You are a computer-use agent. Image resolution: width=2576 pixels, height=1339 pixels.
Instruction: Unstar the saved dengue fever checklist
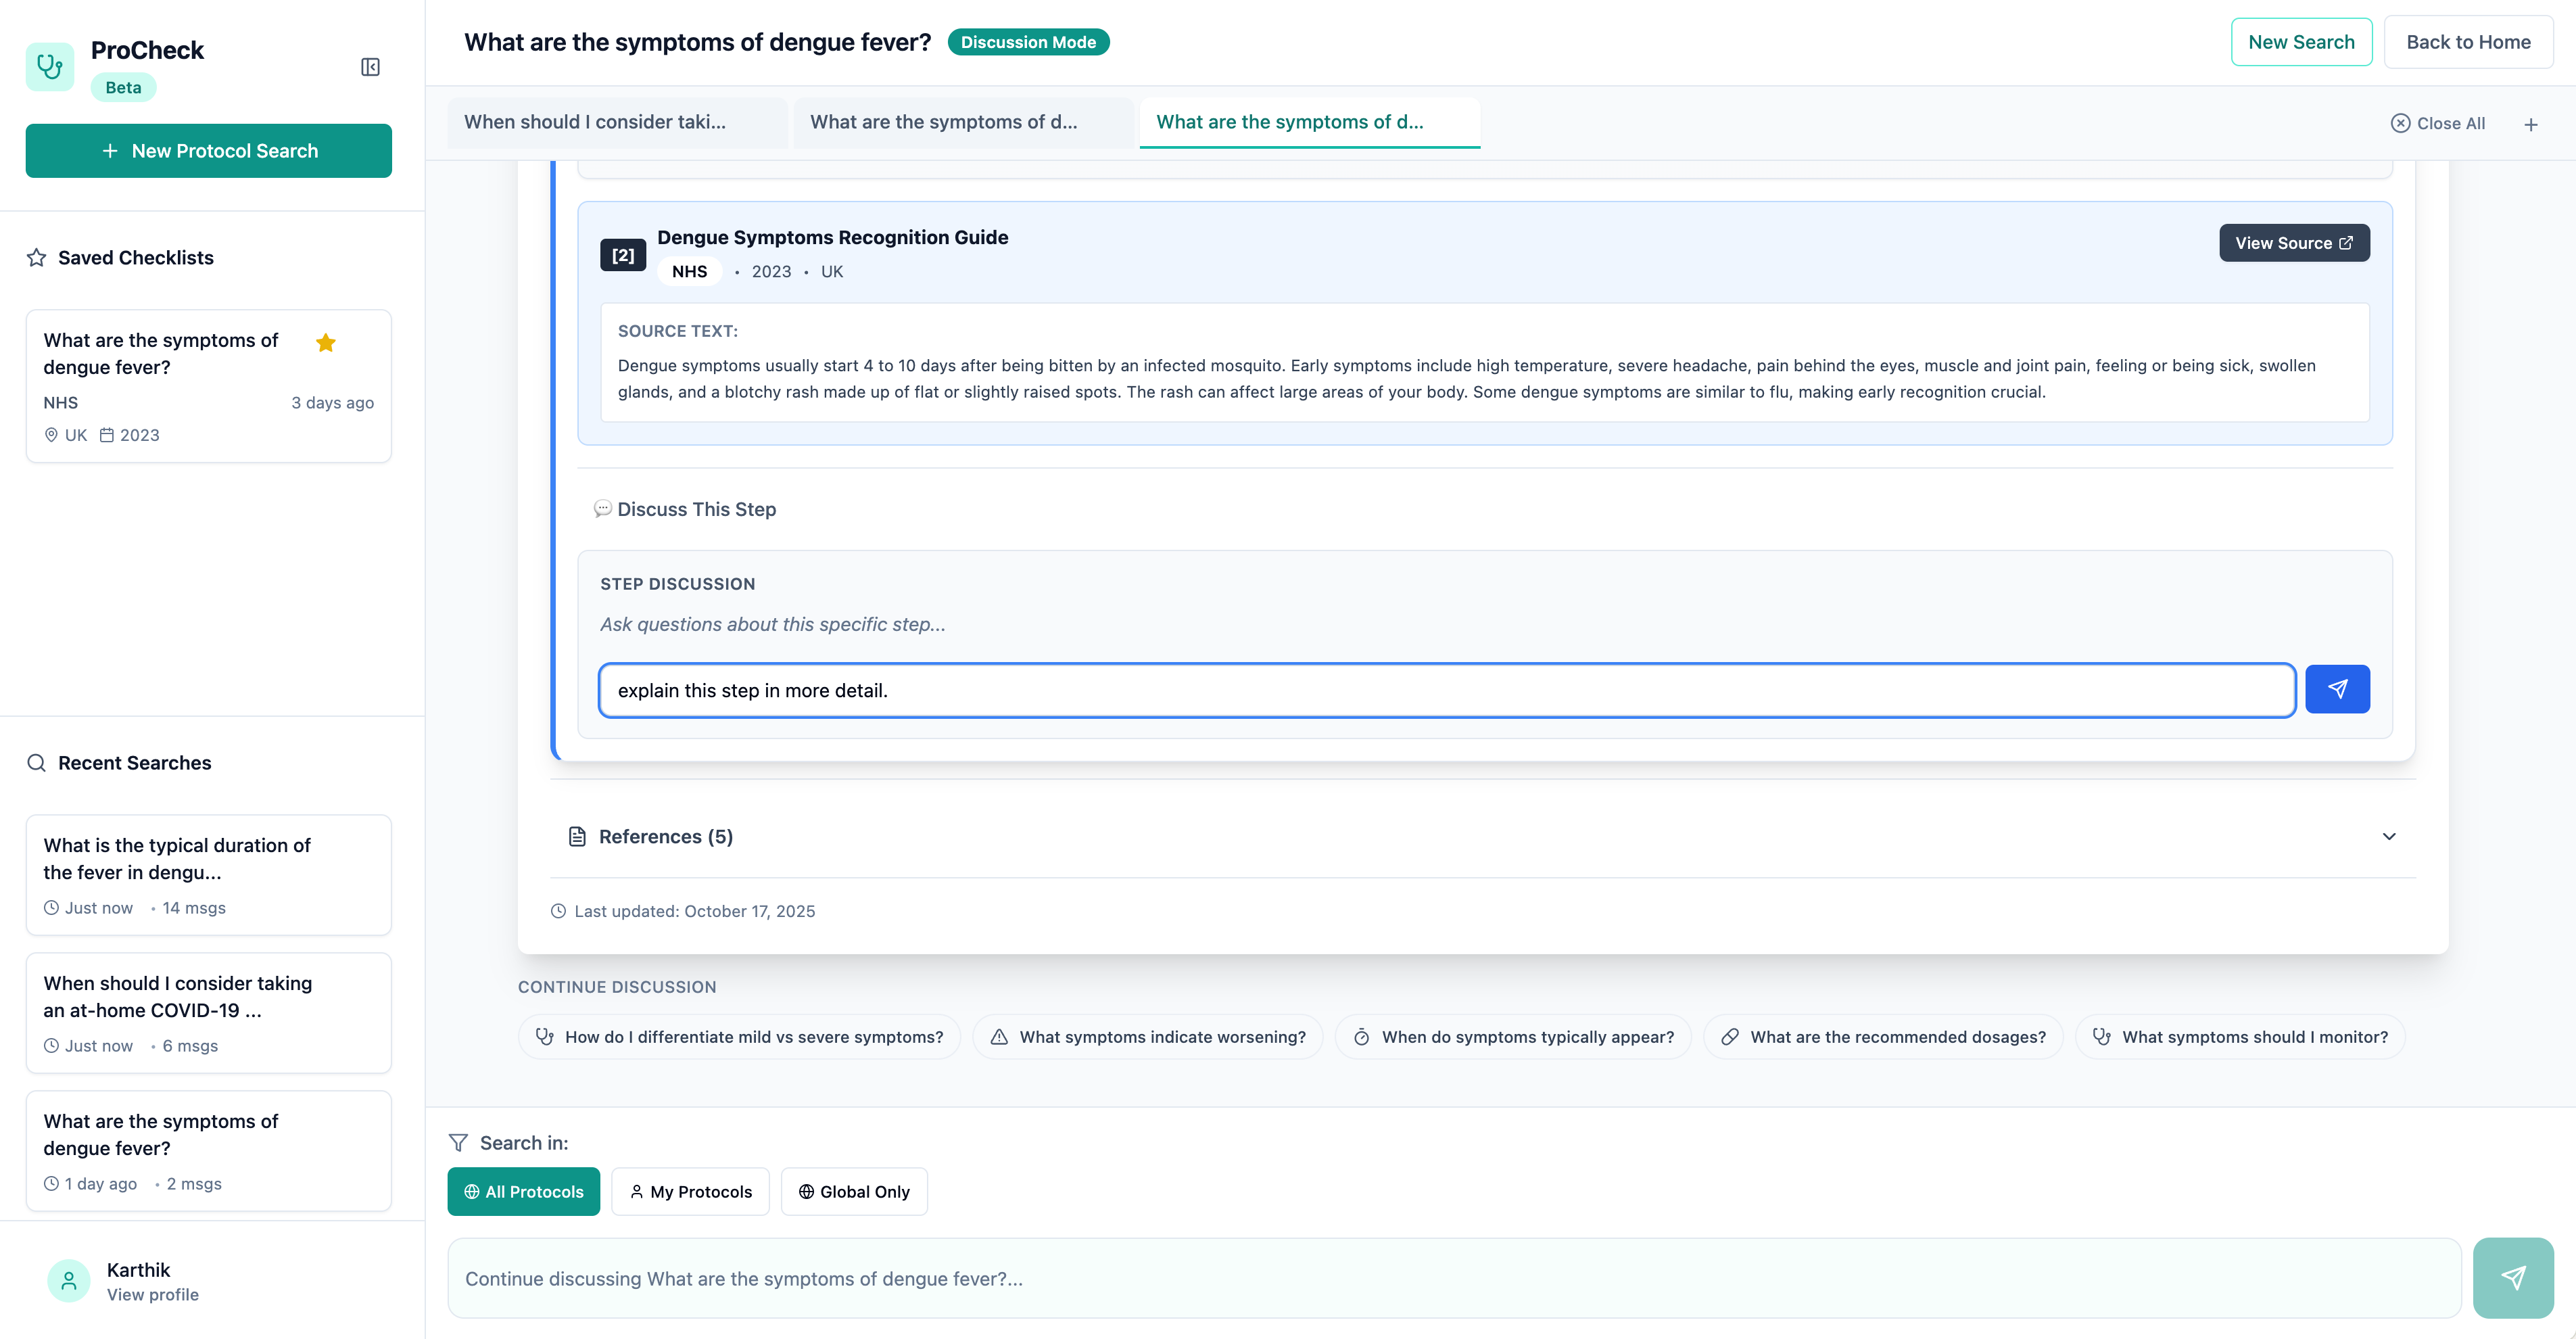[x=325, y=343]
